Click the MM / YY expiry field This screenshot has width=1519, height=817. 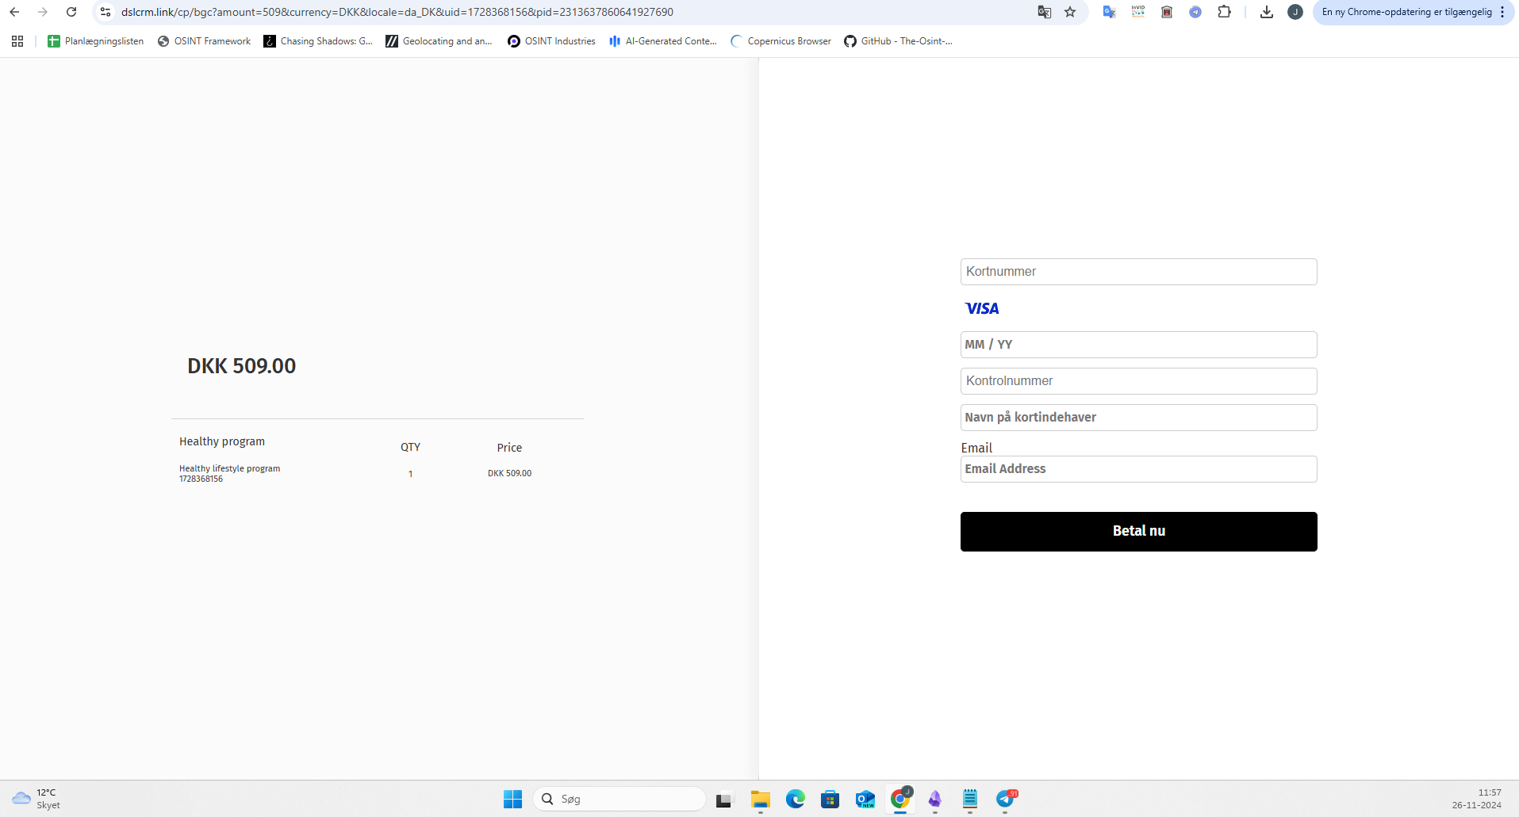pyautogui.click(x=1138, y=345)
